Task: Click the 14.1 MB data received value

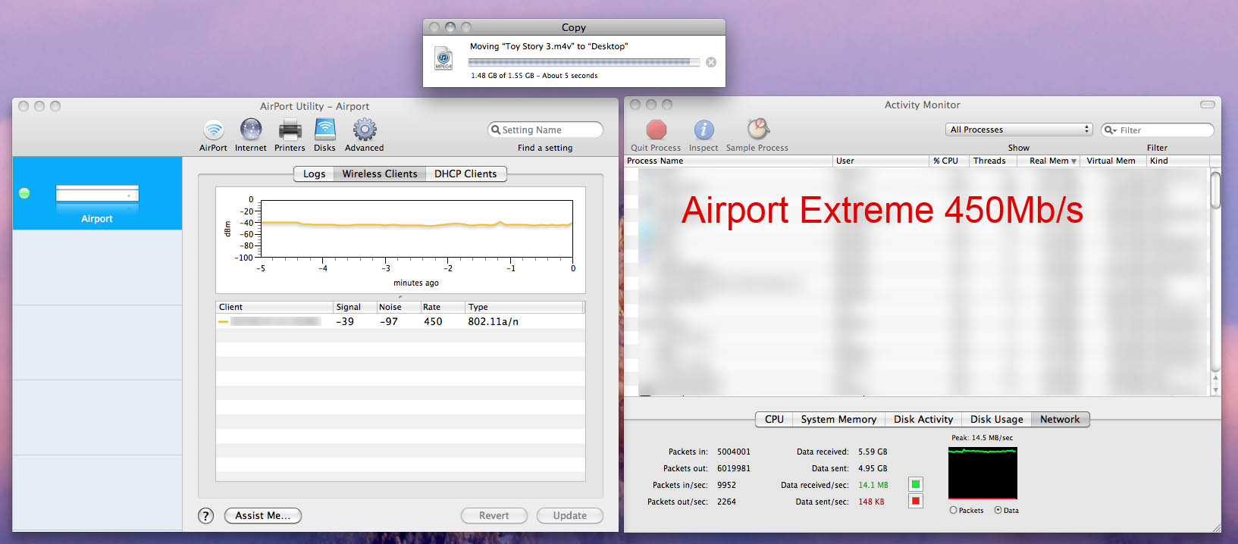Action: [873, 485]
